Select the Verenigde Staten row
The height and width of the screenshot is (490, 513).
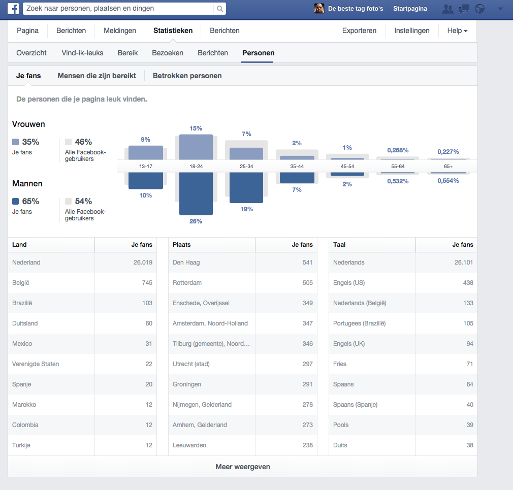(x=82, y=364)
